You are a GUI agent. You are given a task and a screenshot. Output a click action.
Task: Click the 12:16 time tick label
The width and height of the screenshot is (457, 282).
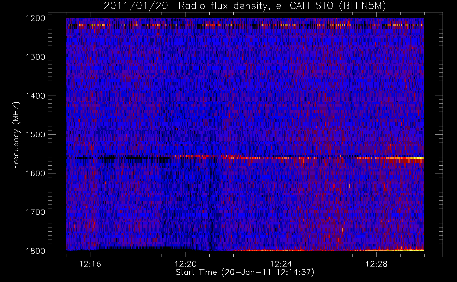90,264
